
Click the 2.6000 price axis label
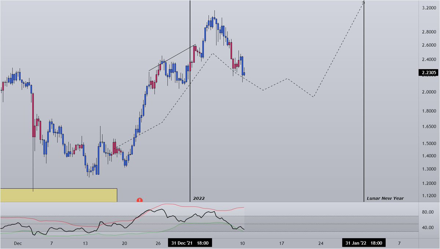point(429,45)
